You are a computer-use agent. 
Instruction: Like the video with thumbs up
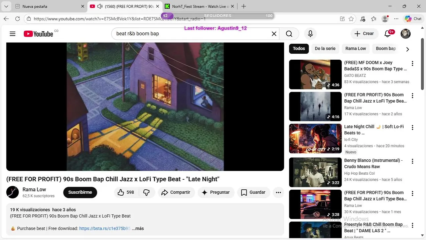[126, 192]
